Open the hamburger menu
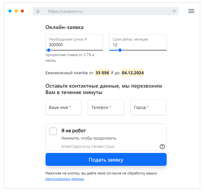The image size is (204, 193). coord(191,11)
